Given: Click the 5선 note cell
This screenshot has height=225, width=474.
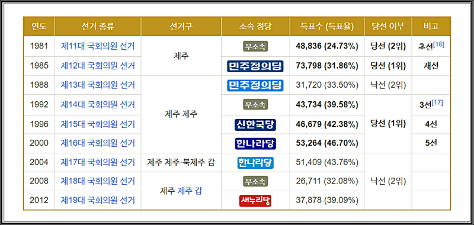Looking at the screenshot, I should [x=431, y=143].
